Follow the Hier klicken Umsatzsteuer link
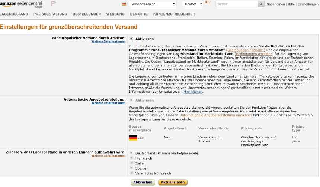The width and height of the screenshot is (320, 187). pos(193,92)
